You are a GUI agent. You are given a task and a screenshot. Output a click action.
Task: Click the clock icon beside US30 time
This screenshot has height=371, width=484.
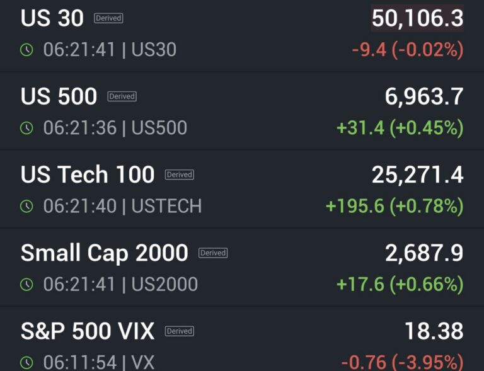[26, 50]
